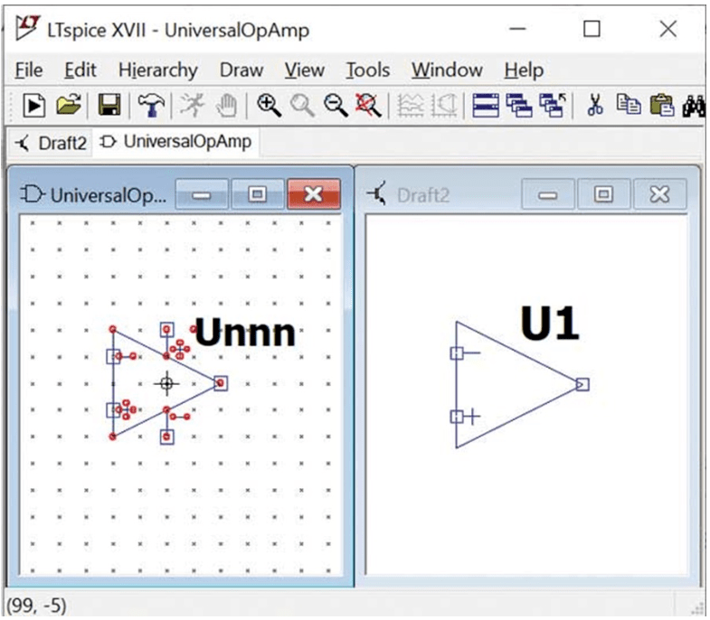The image size is (710, 620).
Task: Switch to the UniversalOpAmp tab
Action: [175, 142]
